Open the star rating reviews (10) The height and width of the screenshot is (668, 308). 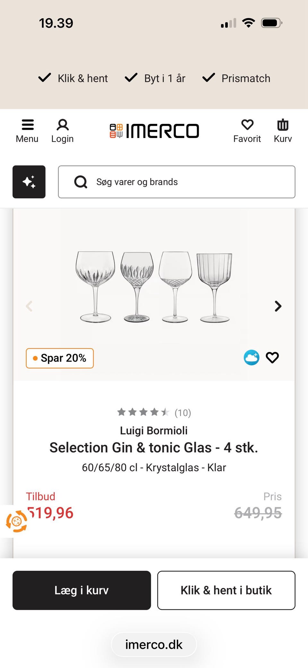pyautogui.click(x=154, y=412)
